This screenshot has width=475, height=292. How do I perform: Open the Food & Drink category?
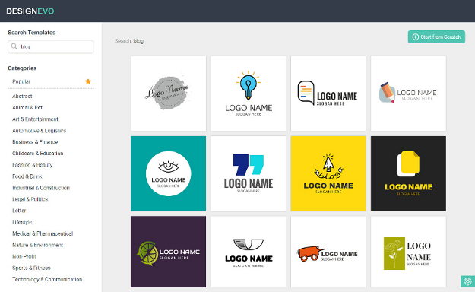pyautogui.click(x=27, y=176)
